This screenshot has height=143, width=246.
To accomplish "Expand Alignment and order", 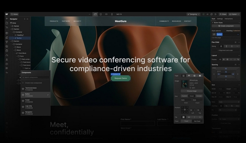I will [226, 50].
